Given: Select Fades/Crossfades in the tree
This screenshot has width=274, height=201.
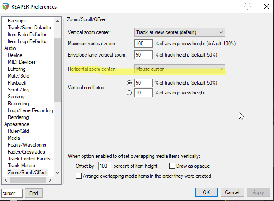Looking at the screenshot, I should tap(26, 152).
